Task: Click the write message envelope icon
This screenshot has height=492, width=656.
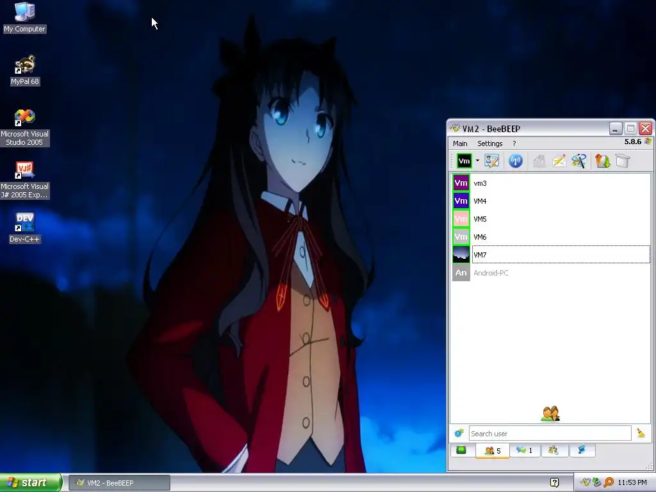Action: [559, 161]
